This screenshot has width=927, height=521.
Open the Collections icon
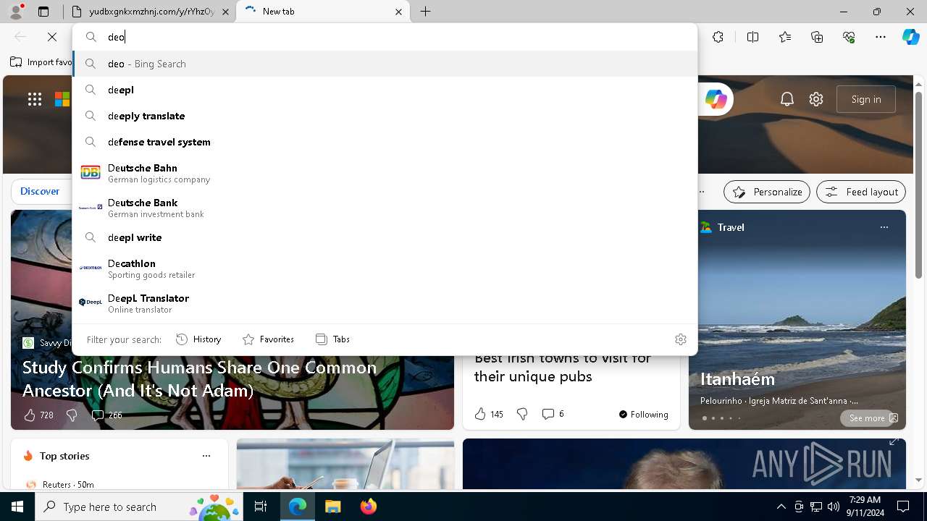click(817, 37)
